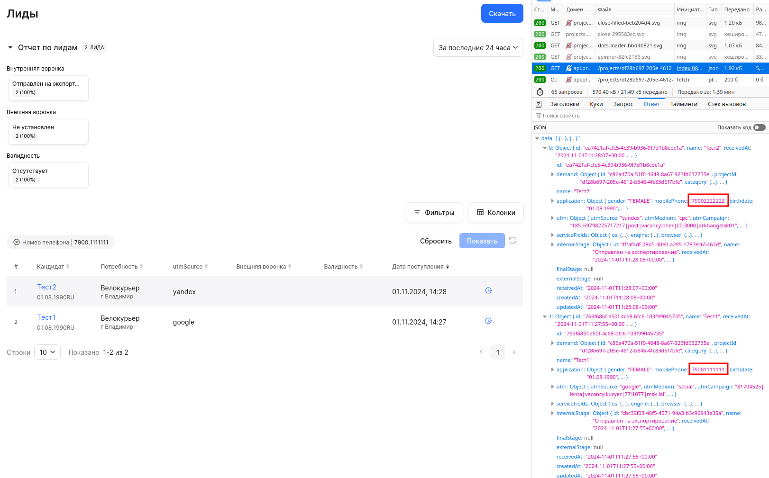Click the devtools details pane toggle icon
This screenshot has height=478, width=769.
pyautogui.click(x=538, y=104)
